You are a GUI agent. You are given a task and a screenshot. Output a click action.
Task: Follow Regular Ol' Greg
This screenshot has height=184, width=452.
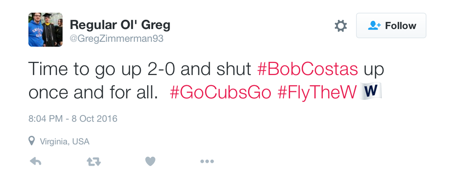(x=391, y=26)
